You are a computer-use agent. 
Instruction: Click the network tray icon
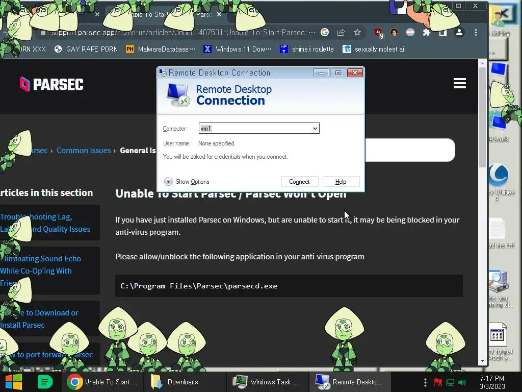coord(450,382)
